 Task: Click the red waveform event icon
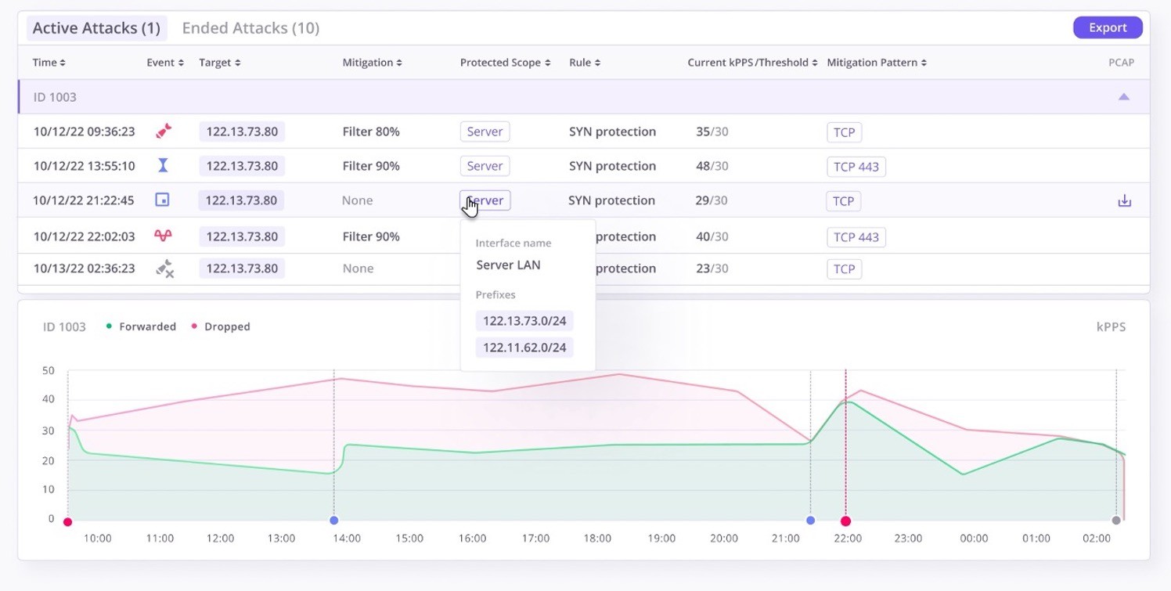point(164,235)
